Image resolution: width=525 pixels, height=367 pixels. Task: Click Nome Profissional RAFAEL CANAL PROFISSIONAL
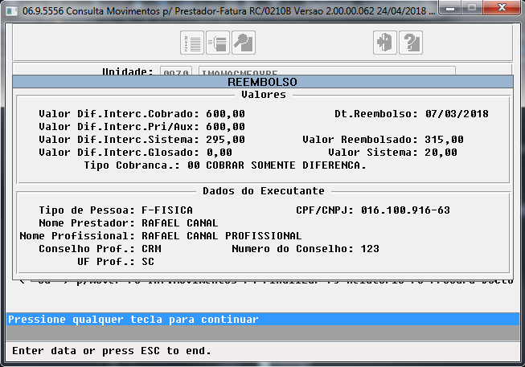[222, 236]
